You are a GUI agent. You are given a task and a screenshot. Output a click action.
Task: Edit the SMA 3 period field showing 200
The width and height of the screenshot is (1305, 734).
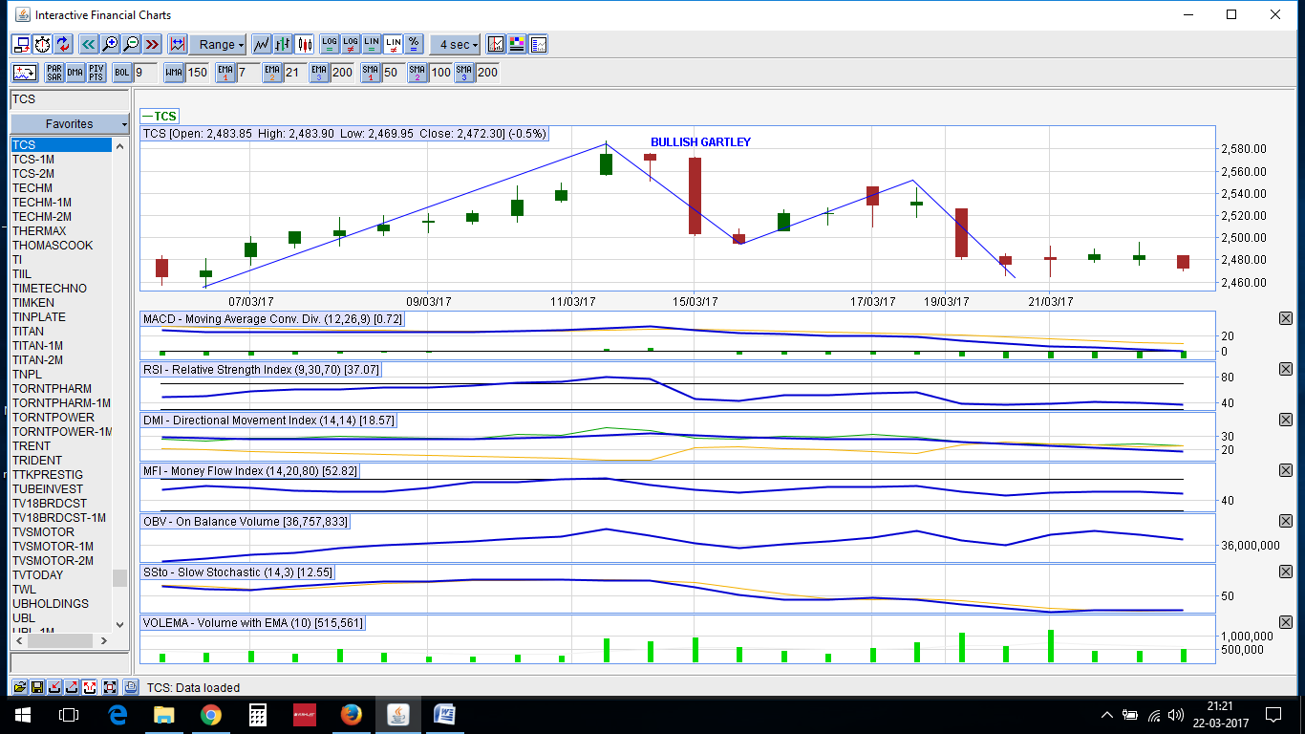(488, 73)
